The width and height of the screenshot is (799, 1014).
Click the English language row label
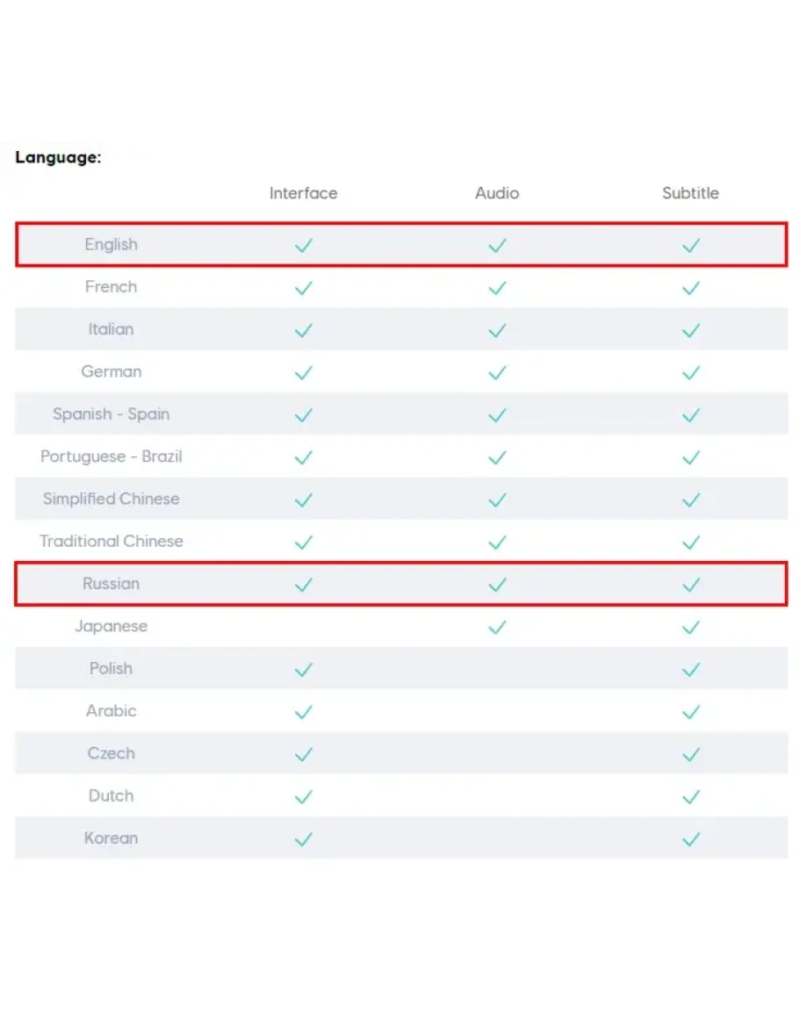tap(112, 244)
